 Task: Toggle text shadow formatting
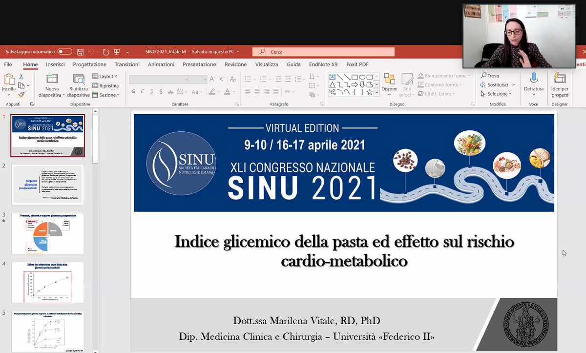click(161, 91)
